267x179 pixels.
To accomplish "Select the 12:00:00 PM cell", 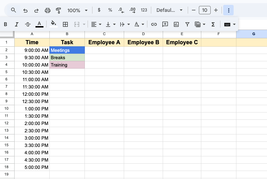I will click(32, 94).
